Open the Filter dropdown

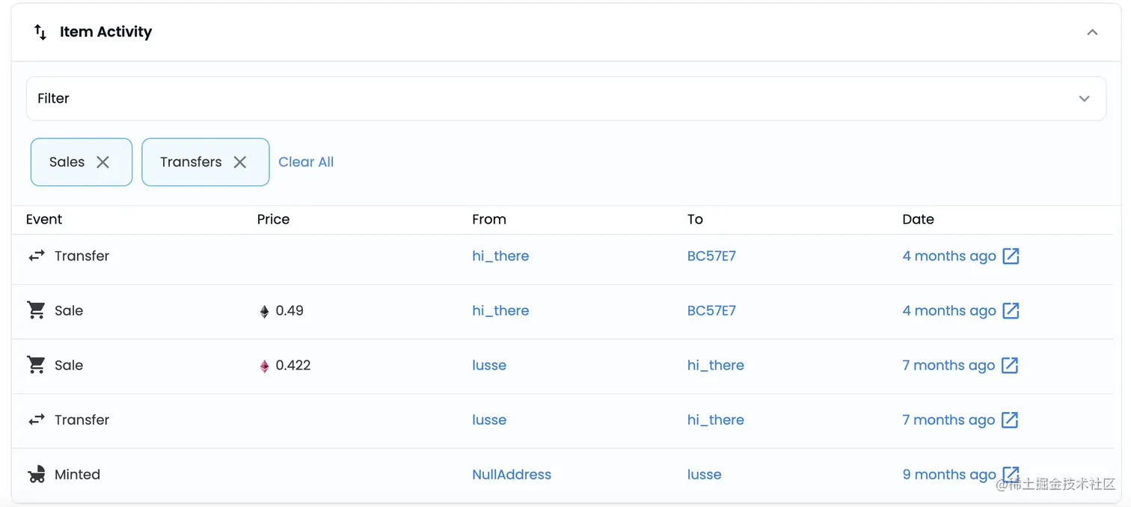[566, 99]
